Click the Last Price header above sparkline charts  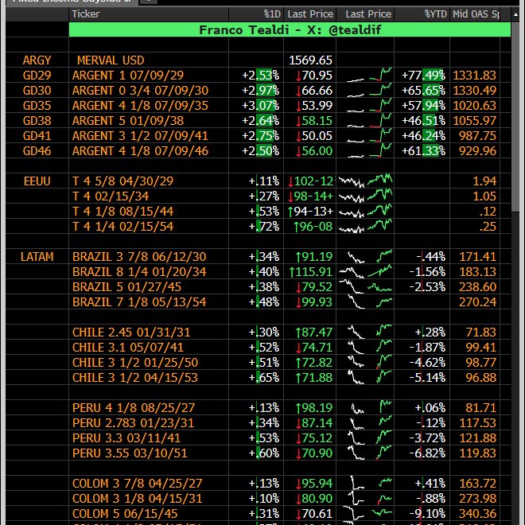[368, 14]
